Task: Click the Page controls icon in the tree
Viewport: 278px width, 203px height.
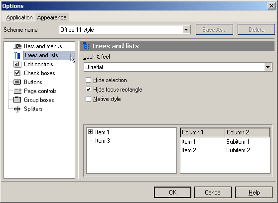Action: pos(17,91)
